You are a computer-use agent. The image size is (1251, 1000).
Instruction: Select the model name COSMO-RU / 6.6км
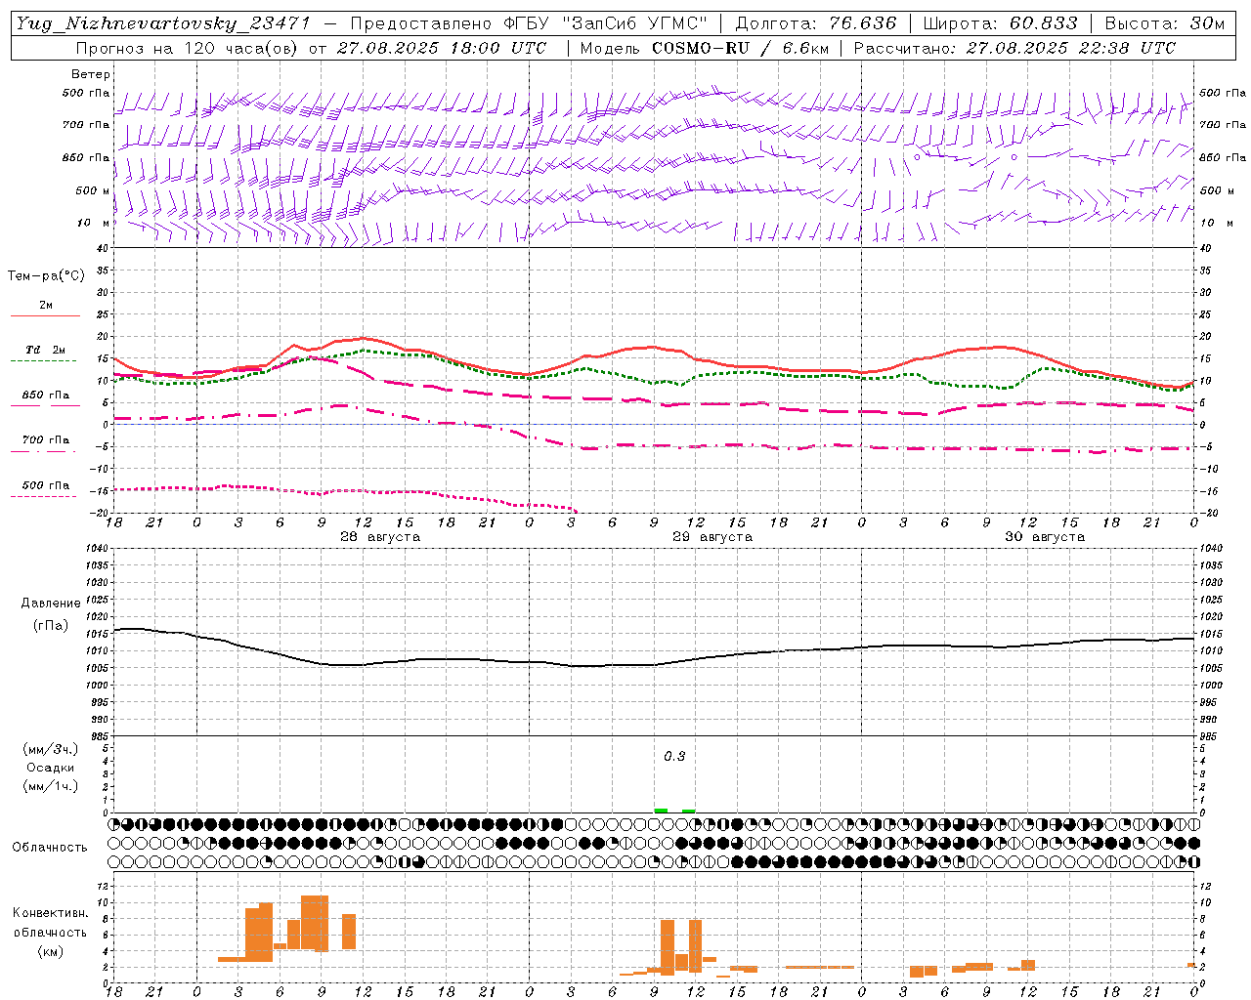coord(742,48)
